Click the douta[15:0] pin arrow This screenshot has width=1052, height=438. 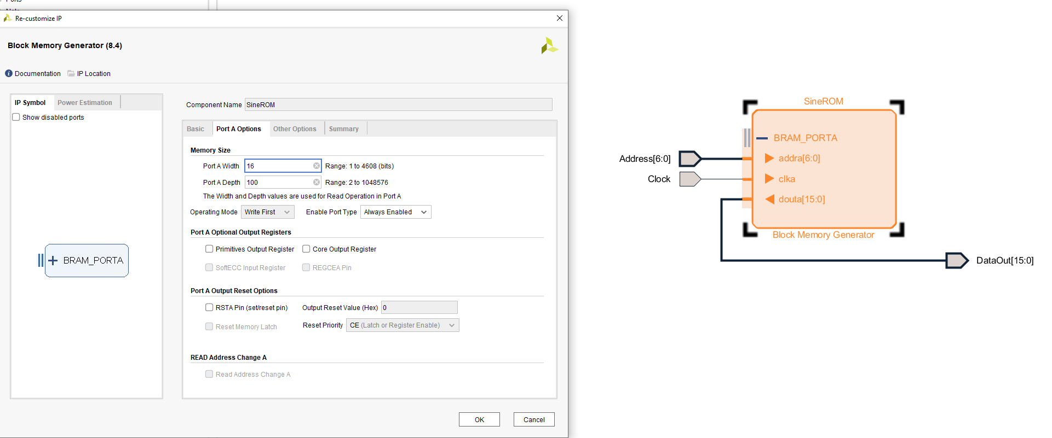(x=769, y=199)
